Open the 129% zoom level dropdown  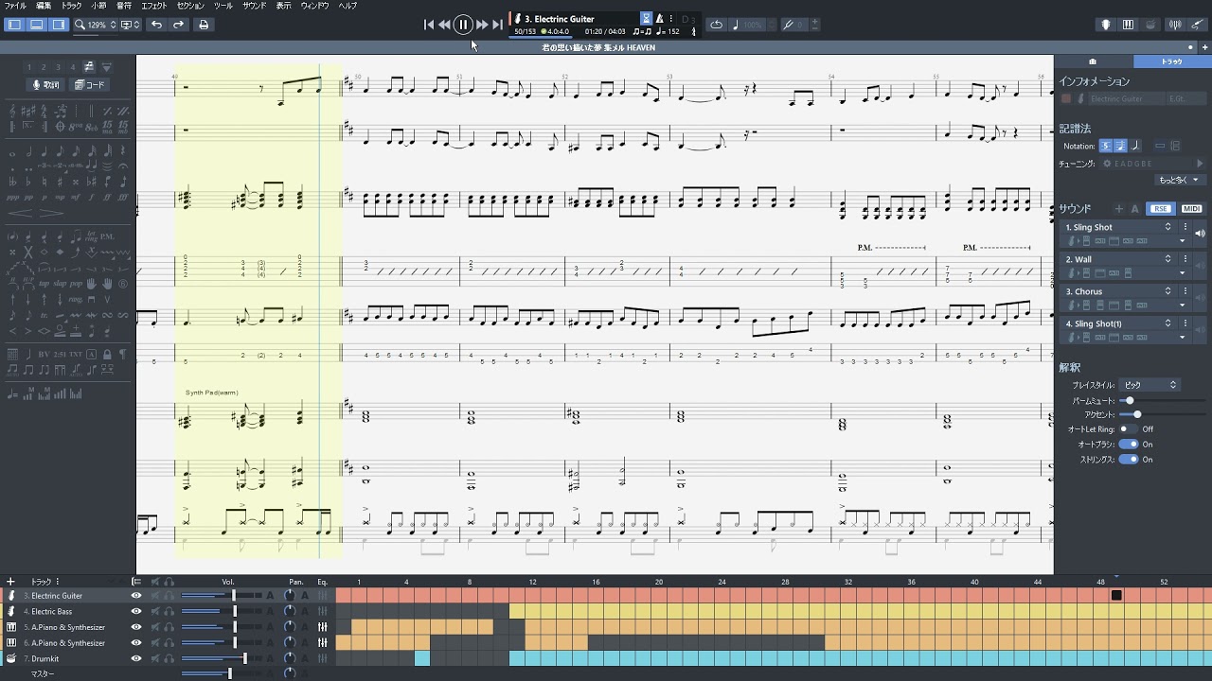click(96, 25)
